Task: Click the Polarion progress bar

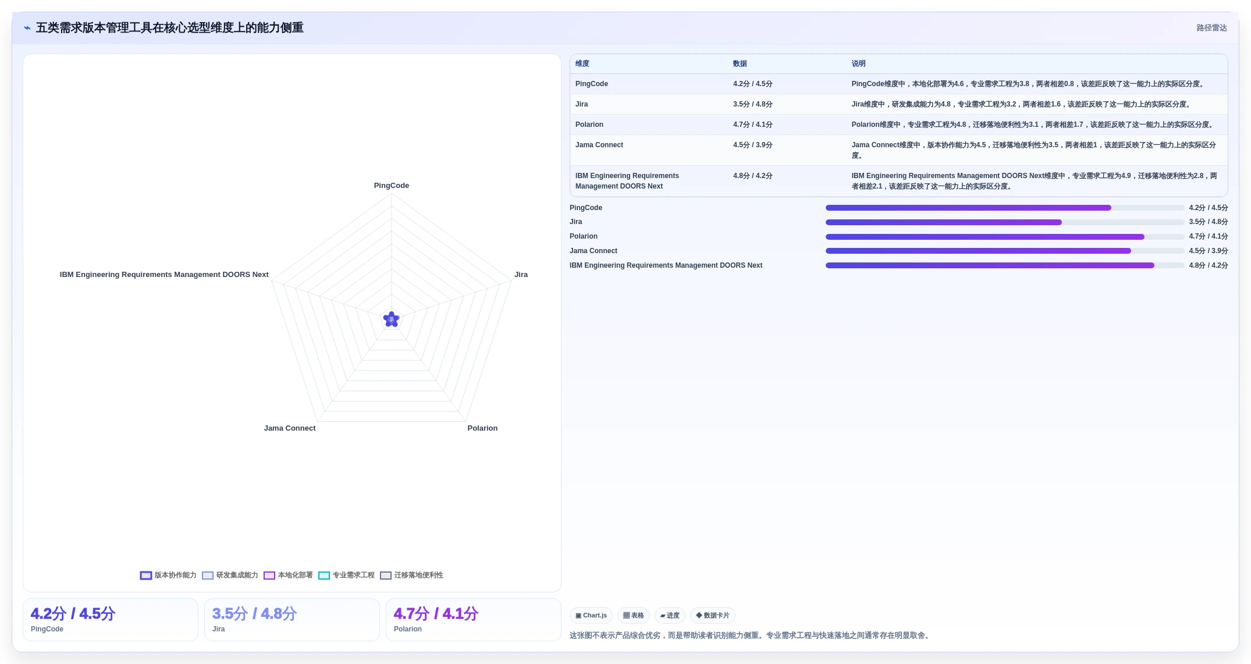Action: click(1004, 237)
